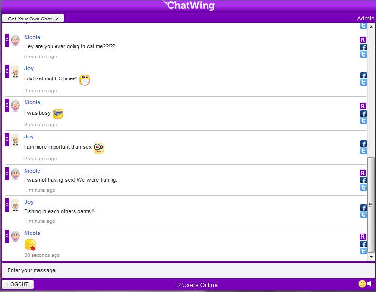Click the wide-eyed emoticon in Joy's message
This screenshot has height=292, width=376.
click(98, 148)
